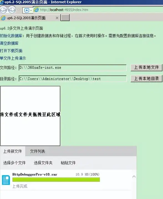Open the recent pages dropdown arrow
Image resolution: width=163 pixels, height=199 pixels.
coord(19,10)
